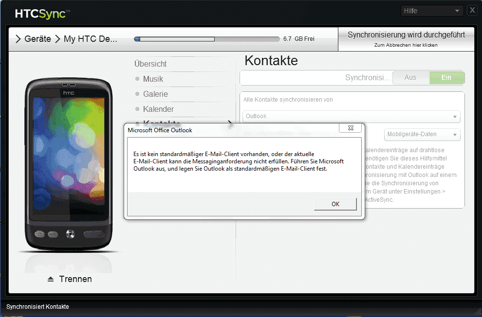Click the error message text in the dialog

pos(239,161)
